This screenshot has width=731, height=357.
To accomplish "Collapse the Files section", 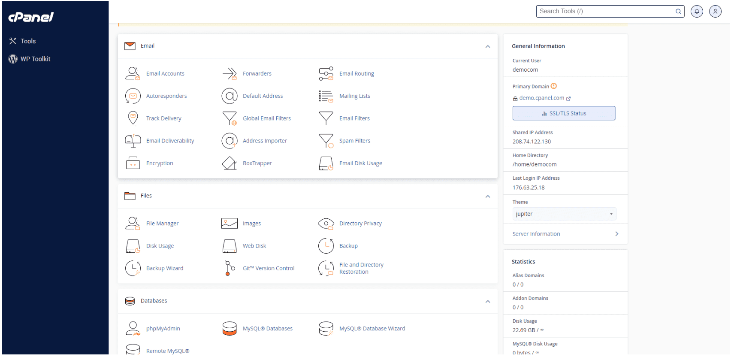I will (488, 196).
